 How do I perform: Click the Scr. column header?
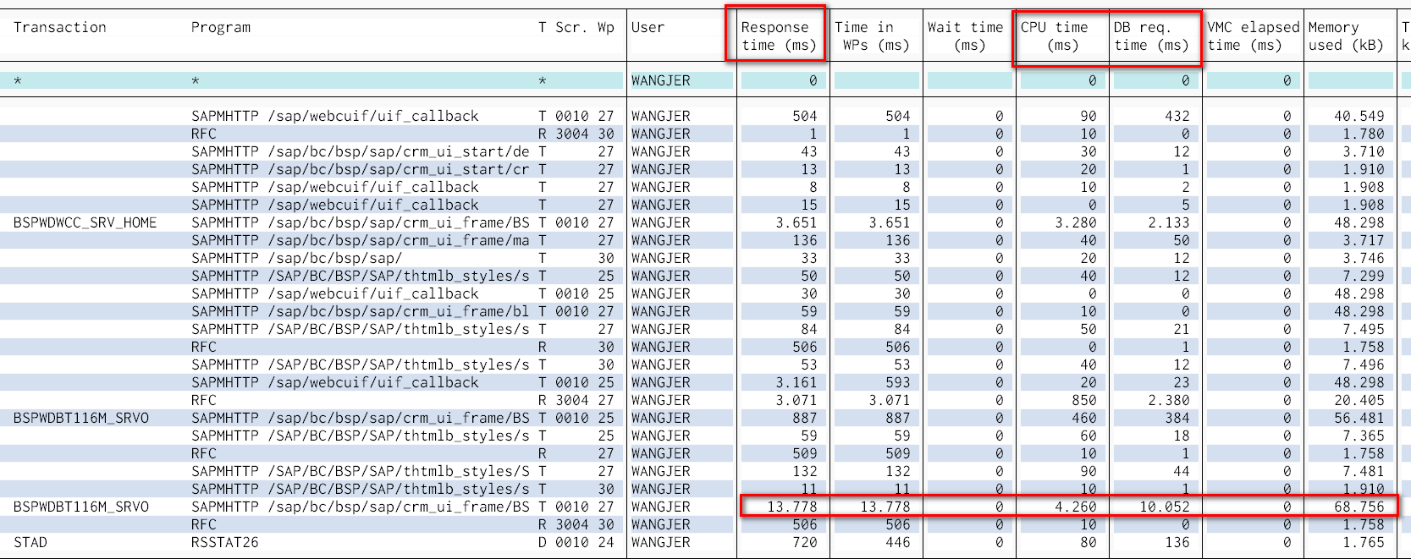[572, 27]
